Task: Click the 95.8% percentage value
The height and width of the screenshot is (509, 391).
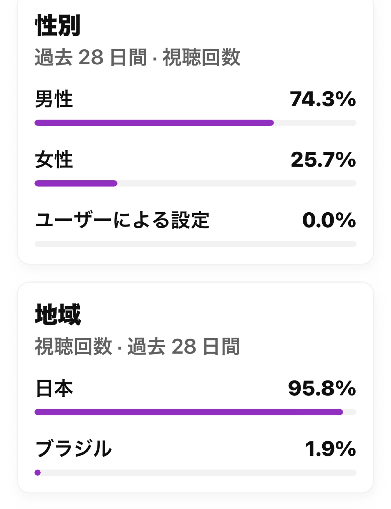Action: click(x=322, y=388)
